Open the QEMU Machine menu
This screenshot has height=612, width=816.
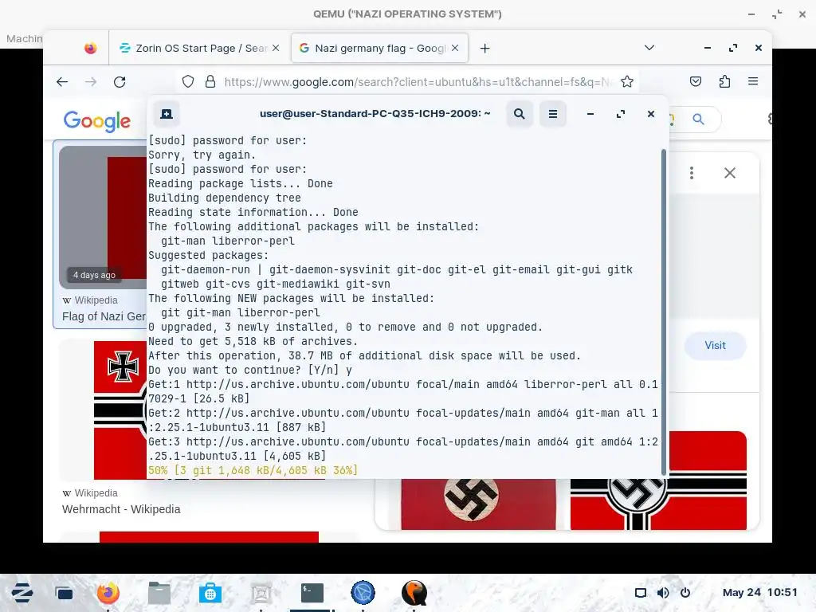pos(24,38)
